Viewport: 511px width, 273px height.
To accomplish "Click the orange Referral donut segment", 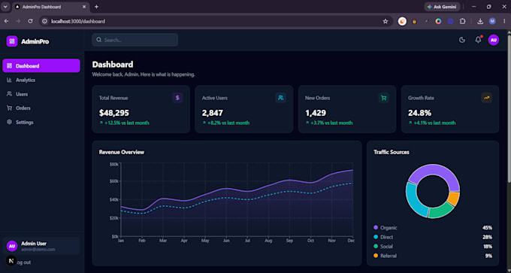I will tap(453, 199).
